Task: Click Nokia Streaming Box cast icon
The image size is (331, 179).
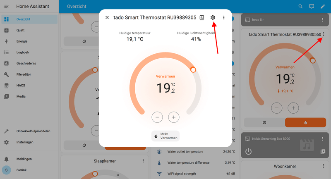Action: [x=247, y=139]
